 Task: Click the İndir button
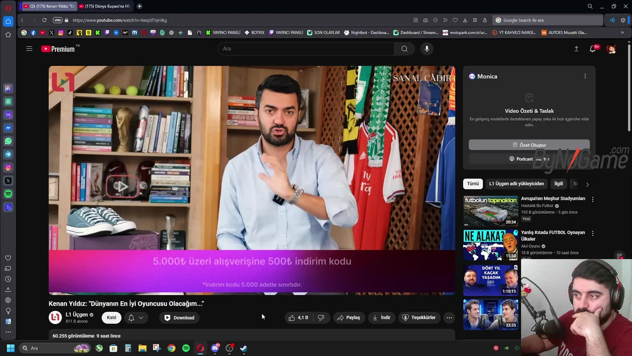[381, 317]
